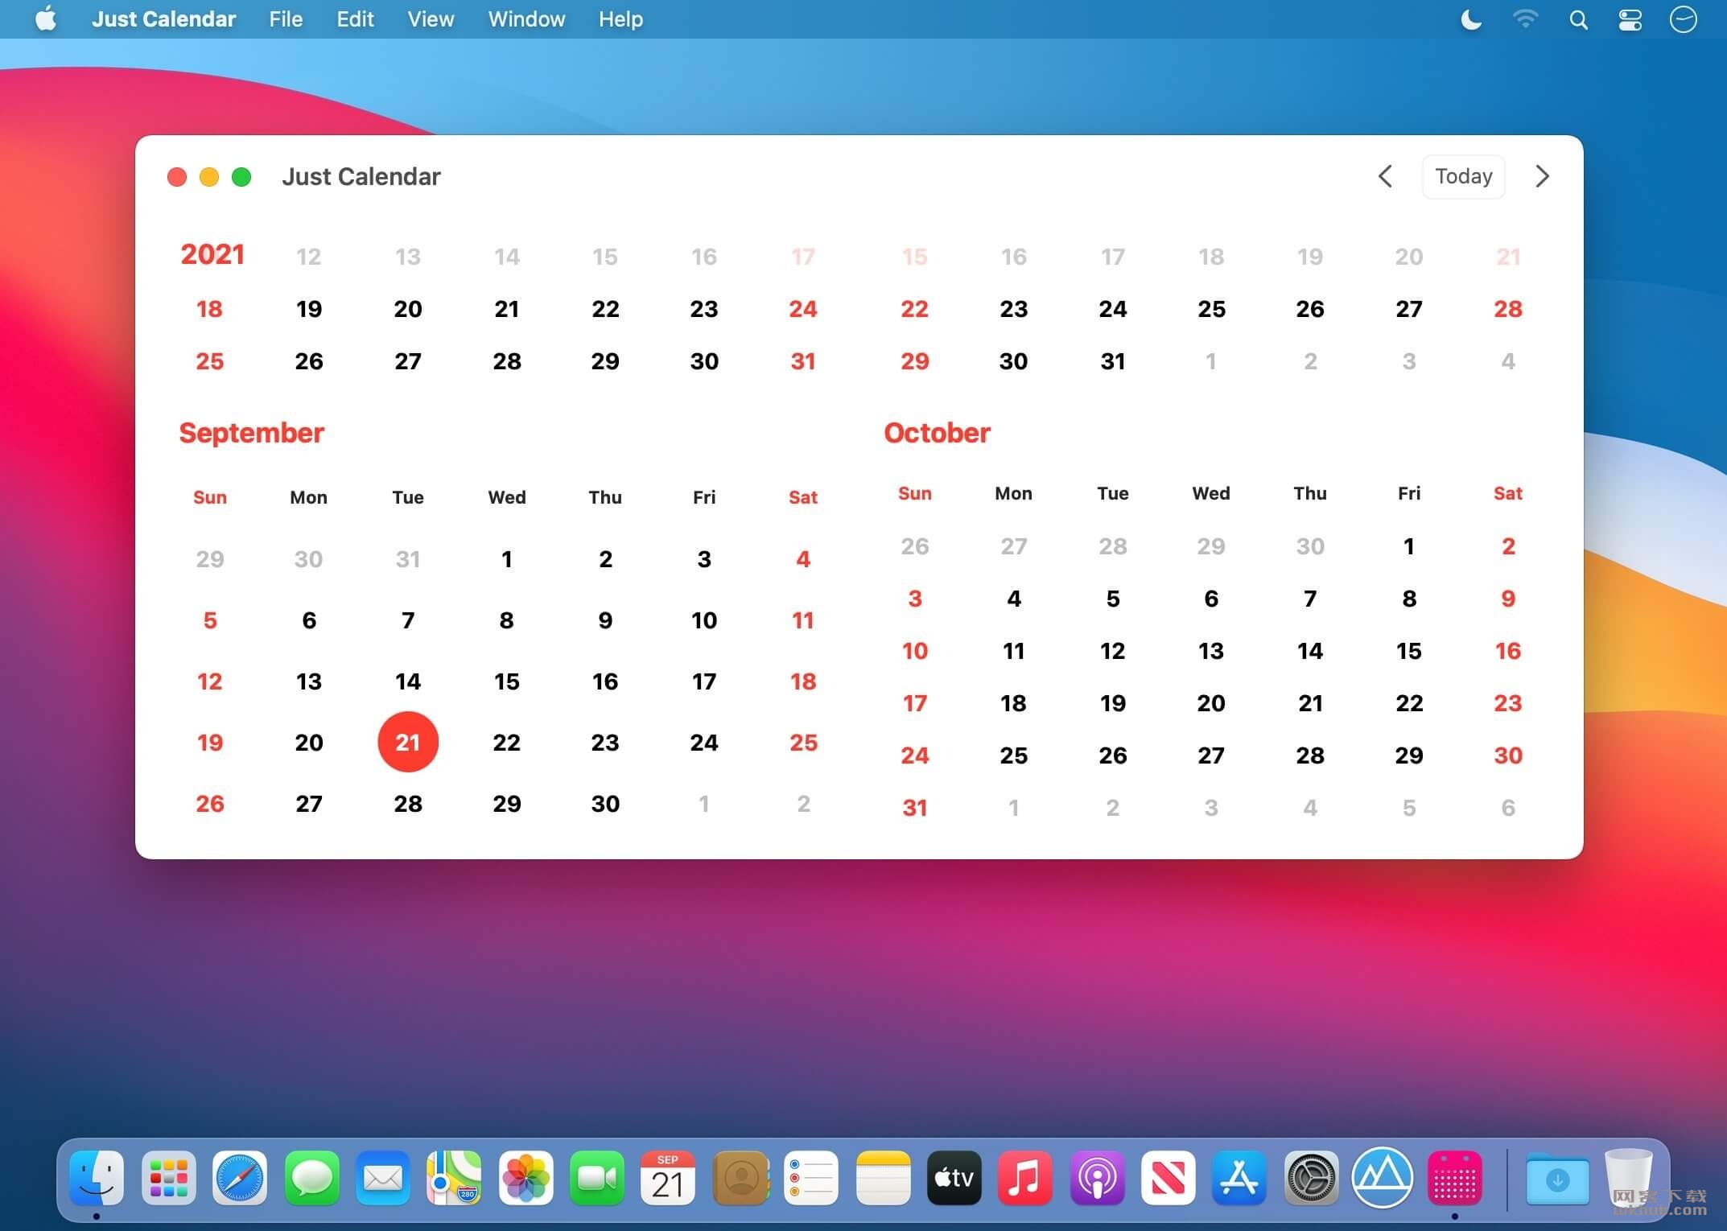Launch Safari from the Dock
The height and width of the screenshot is (1231, 1727).
pos(240,1179)
